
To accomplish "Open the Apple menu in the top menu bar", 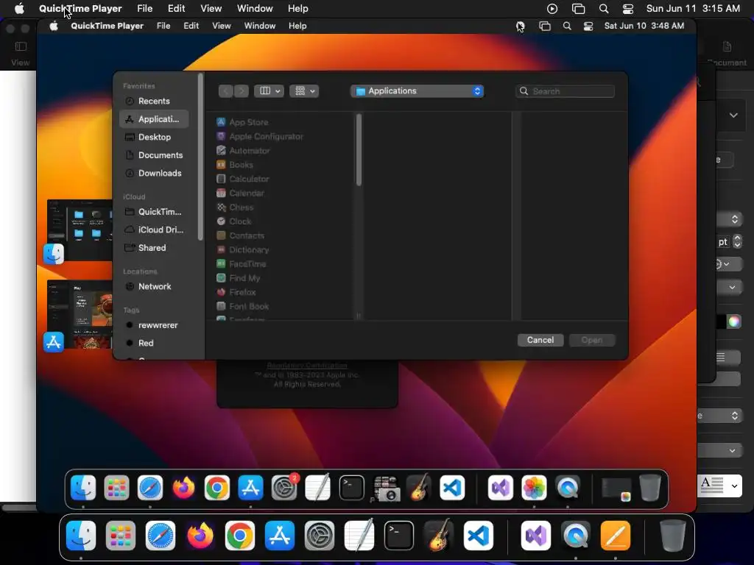I will 19,9.
